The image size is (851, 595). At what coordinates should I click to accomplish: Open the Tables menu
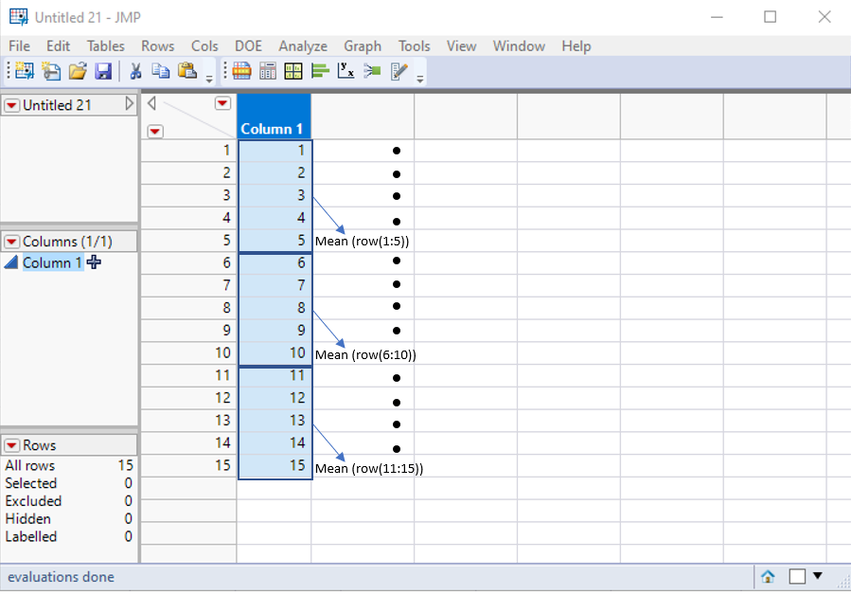(x=105, y=45)
